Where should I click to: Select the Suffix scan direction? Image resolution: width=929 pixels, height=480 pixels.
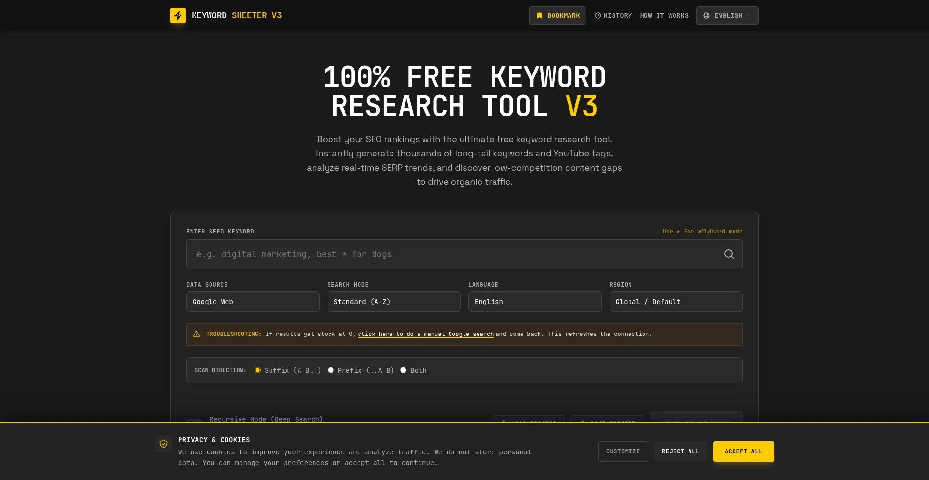point(258,370)
